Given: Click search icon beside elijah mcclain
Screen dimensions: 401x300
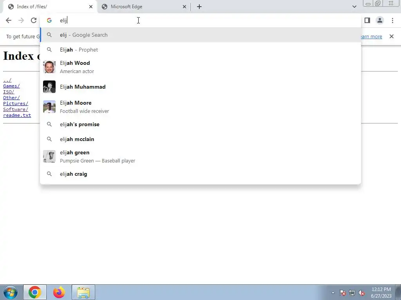Looking at the screenshot, I should [49, 139].
